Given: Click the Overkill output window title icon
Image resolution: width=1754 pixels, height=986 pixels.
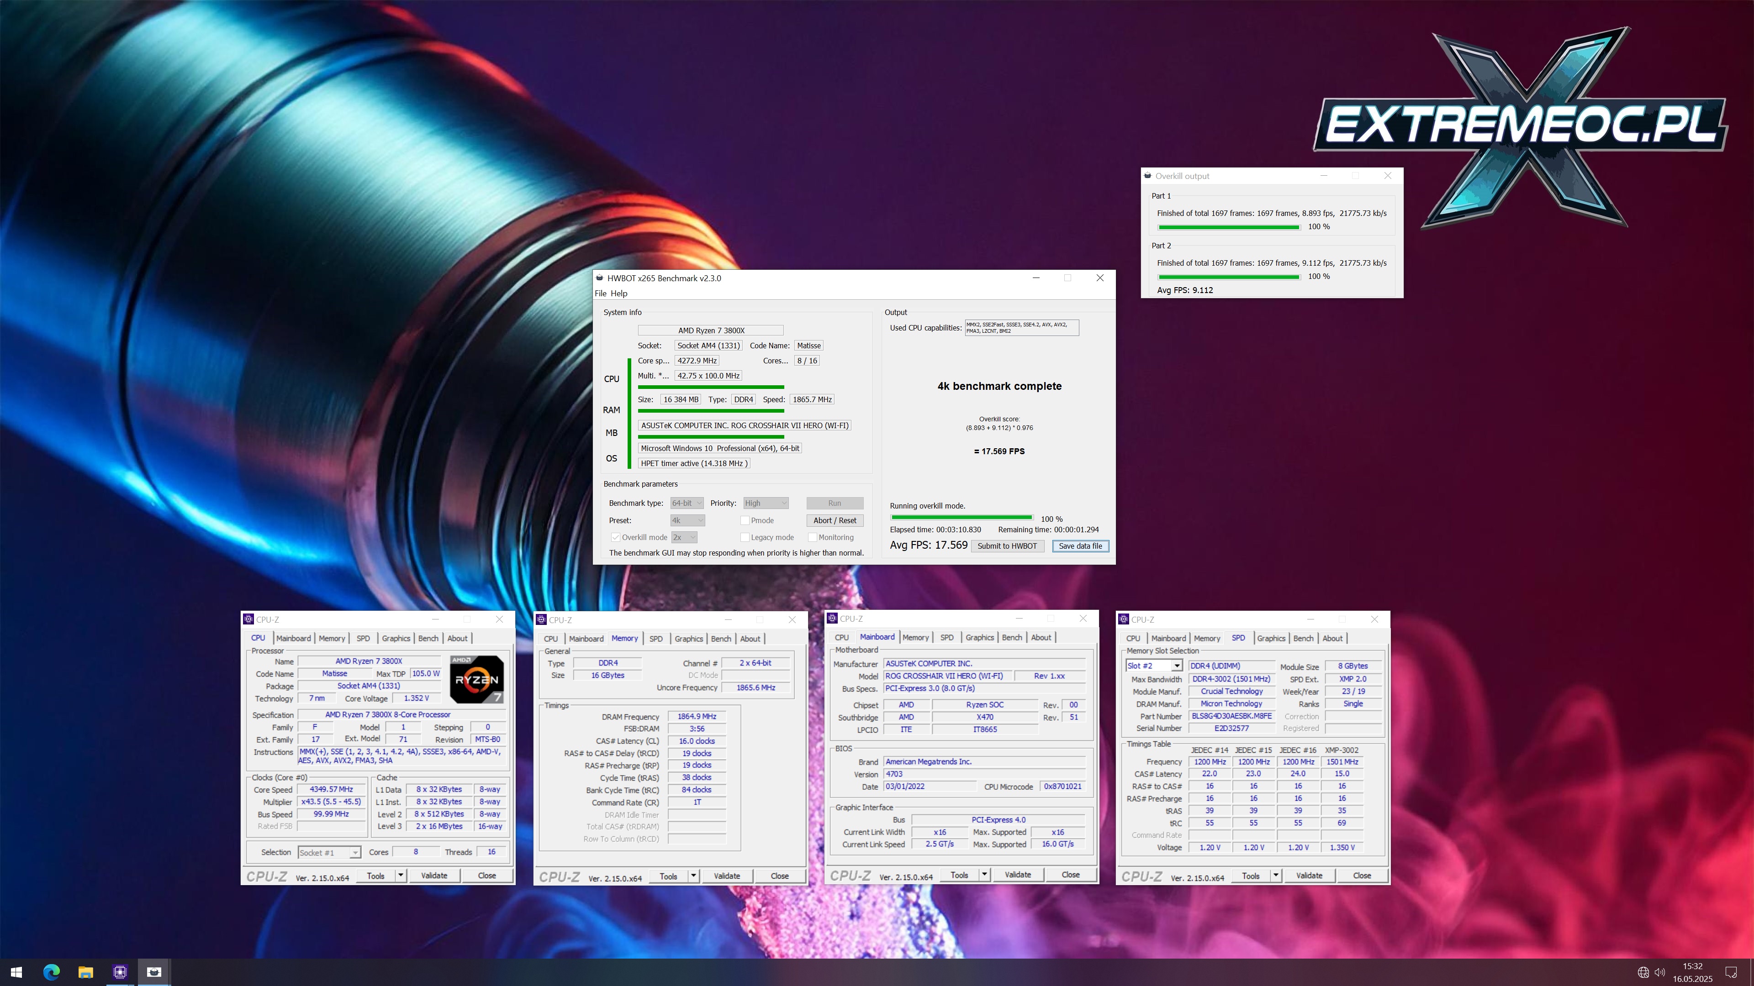Looking at the screenshot, I should pyautogui.click(x=1148, y=176).
